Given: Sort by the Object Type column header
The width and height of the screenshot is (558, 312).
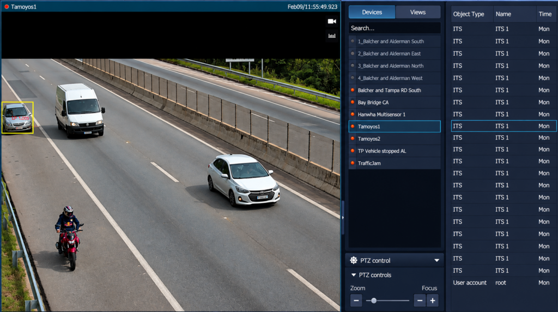Looking at the screenshot, I should (468, 14).
